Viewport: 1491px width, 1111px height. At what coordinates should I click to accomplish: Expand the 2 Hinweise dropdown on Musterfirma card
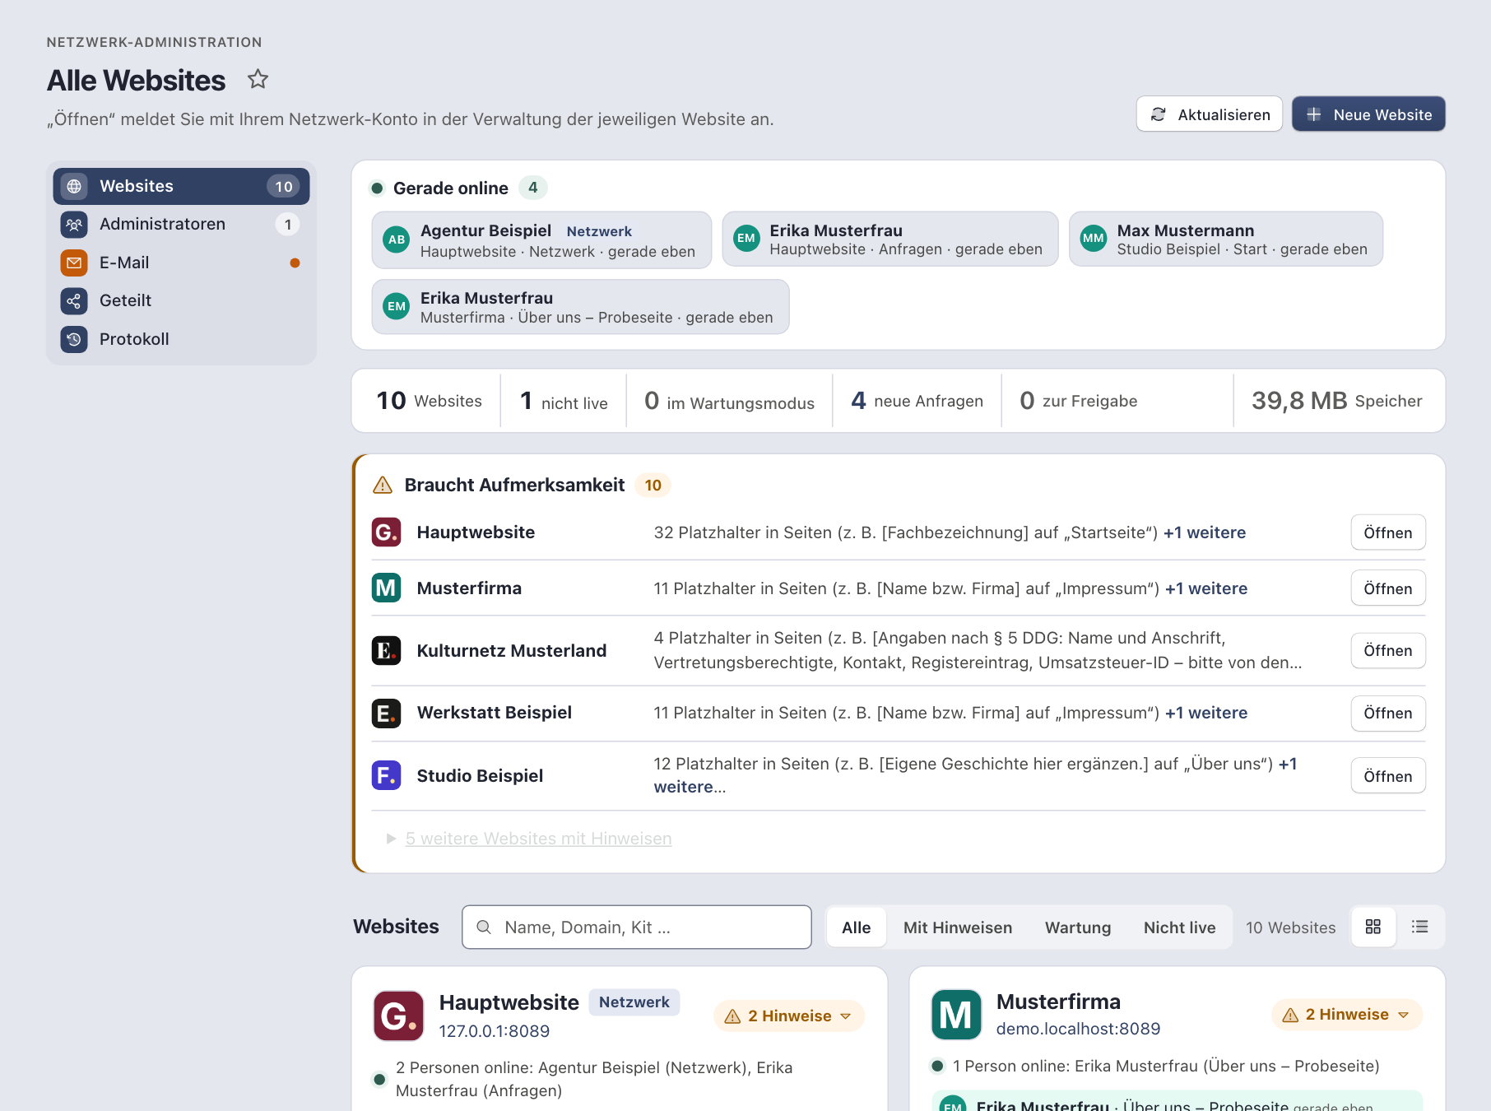coord(1347,1015)
